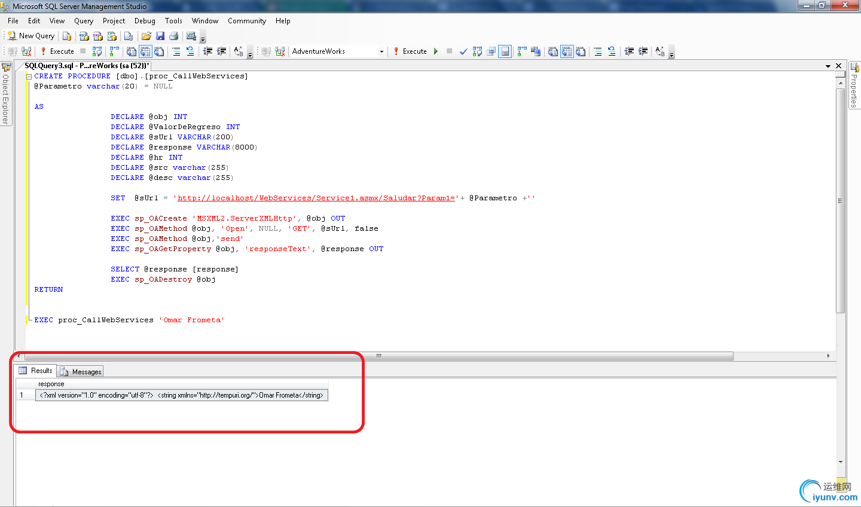Click the results pane scroll-down arrow

click(841, 462)
